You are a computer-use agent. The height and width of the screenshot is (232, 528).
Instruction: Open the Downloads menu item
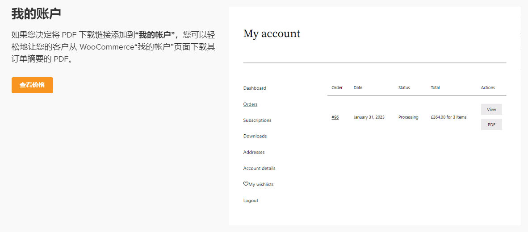point(255,136)
